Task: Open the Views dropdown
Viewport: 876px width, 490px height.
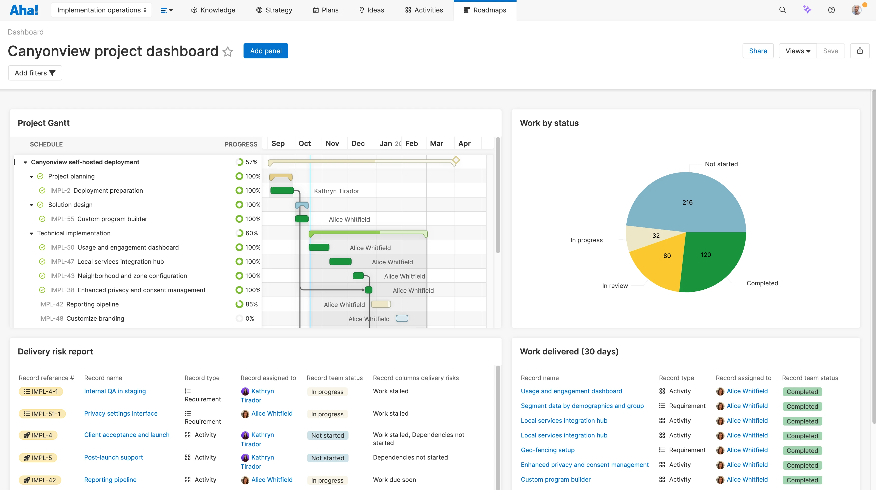Action: [x=797, y=51]
